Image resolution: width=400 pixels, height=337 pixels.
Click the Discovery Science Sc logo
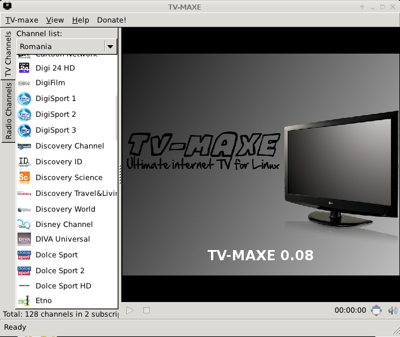(24, 178)
